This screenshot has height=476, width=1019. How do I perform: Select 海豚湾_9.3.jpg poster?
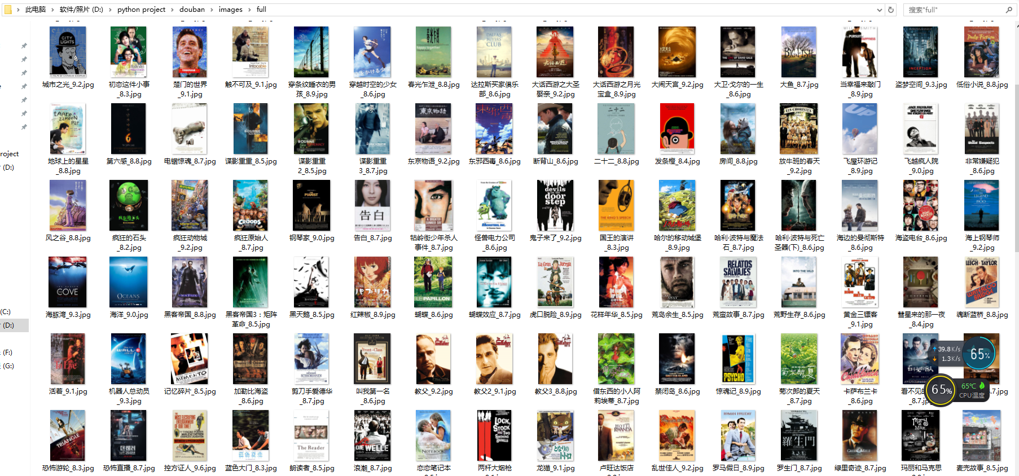68,282
